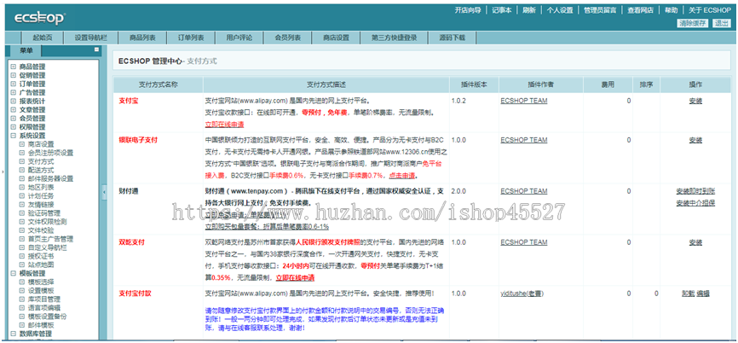Viewport: 738px width, 343px height.
Task: Click 立即在线申请 under 支付宝 description
Action: [x=224, y=125]
